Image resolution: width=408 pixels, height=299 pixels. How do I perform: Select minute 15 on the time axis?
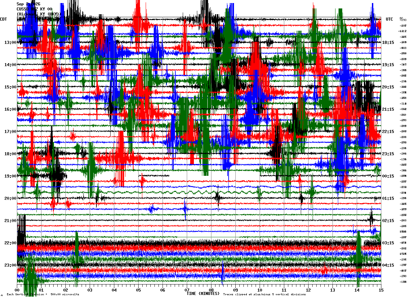tap(381, 290)
